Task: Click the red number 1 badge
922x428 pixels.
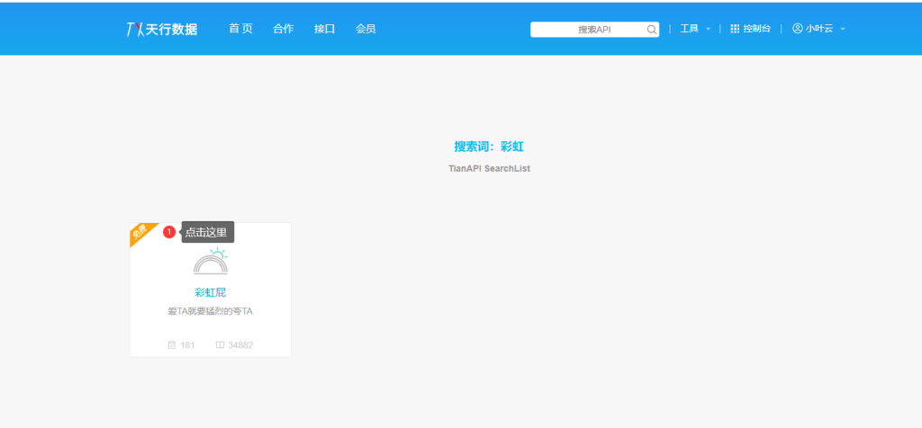Action: coord(169,232)
